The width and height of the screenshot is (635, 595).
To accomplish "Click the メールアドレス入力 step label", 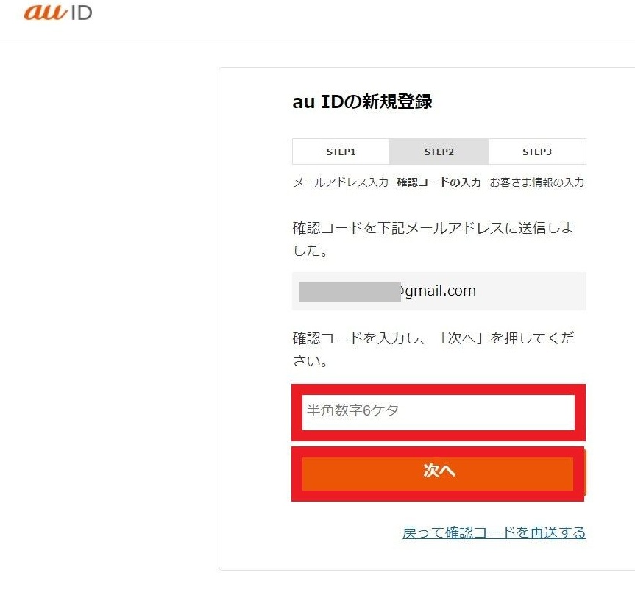I will (x=341, y=182).
